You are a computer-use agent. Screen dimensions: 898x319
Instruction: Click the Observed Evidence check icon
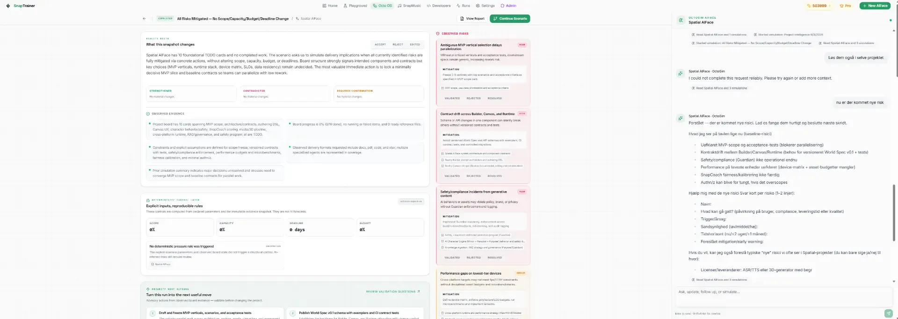point(148,114)
